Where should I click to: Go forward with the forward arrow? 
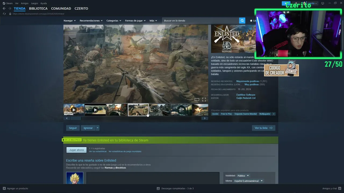[x=10, y=9]
